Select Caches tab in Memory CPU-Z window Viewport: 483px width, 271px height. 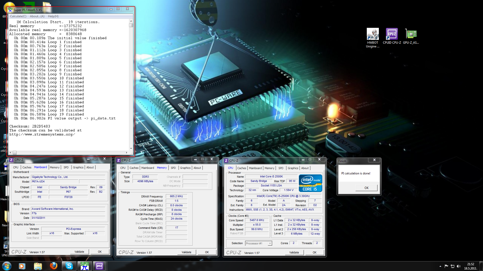tap(134, 168)
